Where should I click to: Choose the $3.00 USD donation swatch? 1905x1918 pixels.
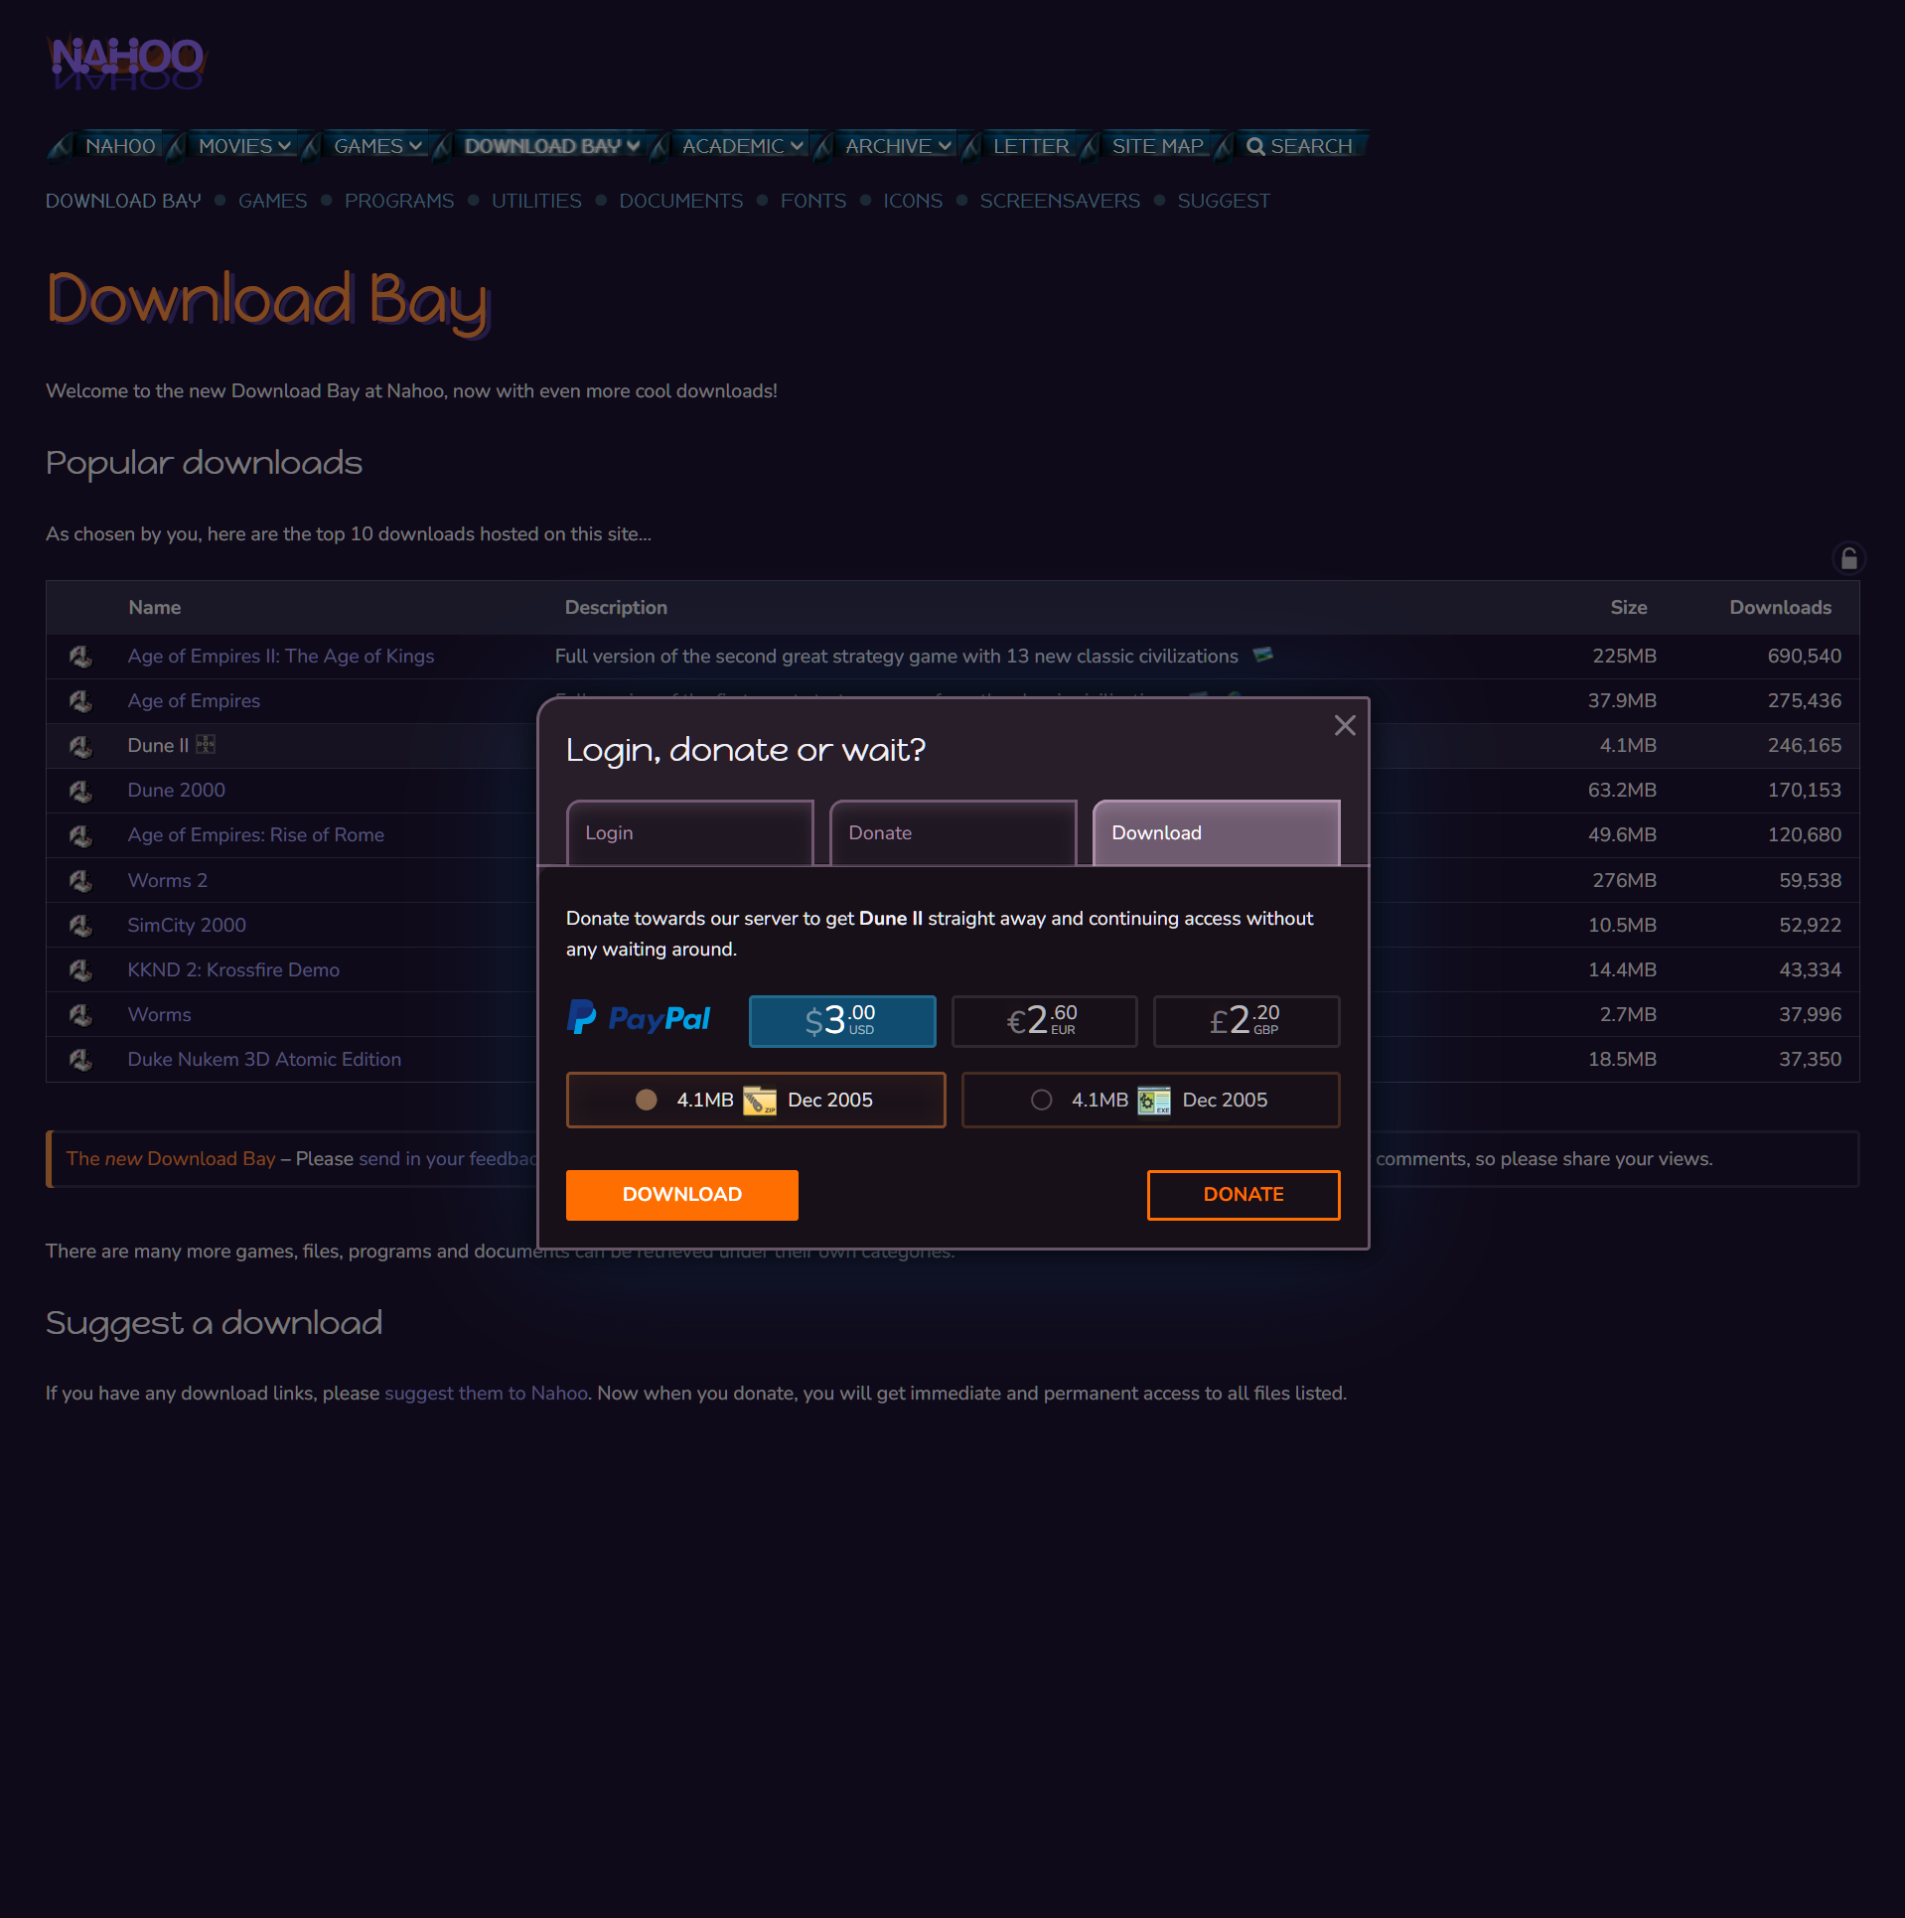point(841,1021)
